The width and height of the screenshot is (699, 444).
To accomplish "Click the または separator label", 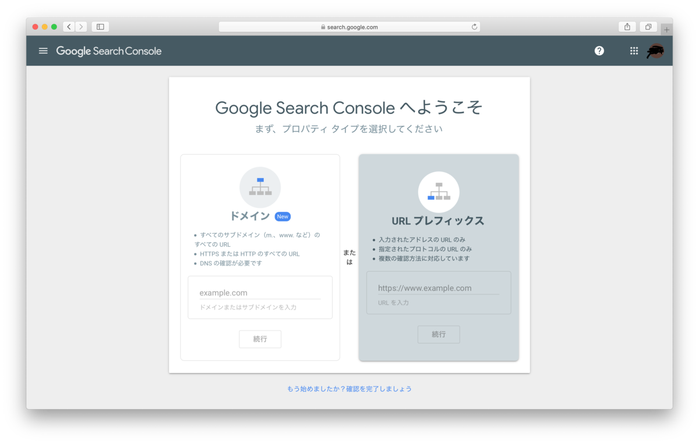I will point(349,257).
